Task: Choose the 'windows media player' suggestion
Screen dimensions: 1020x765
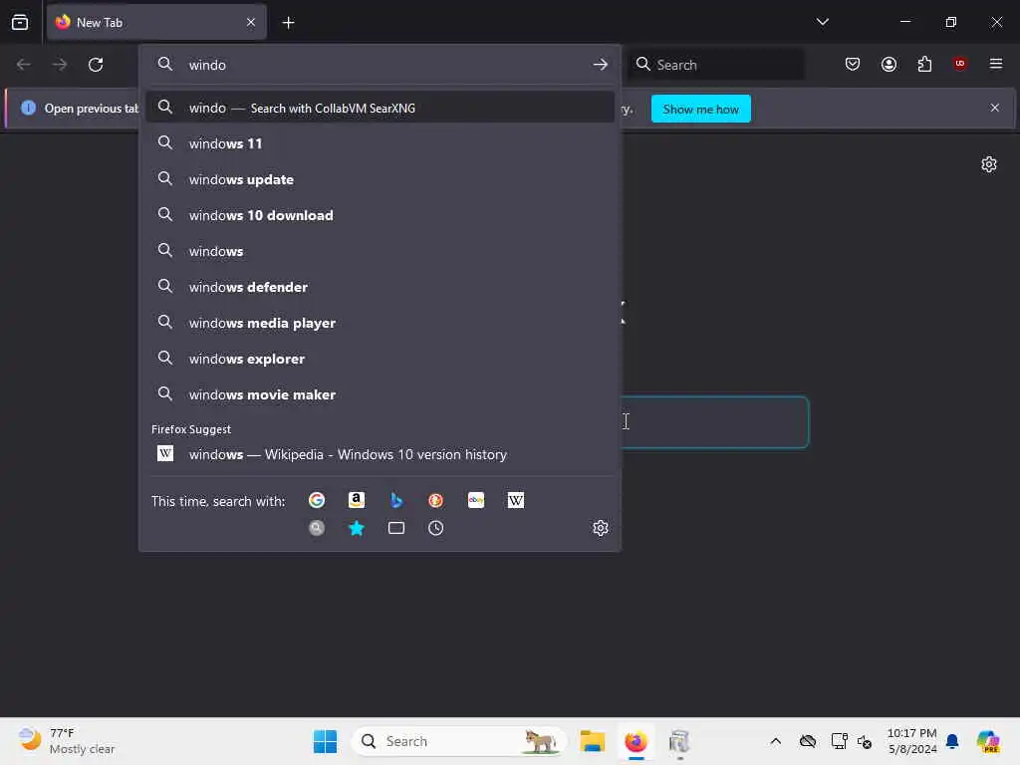Action: click(380, 323)
